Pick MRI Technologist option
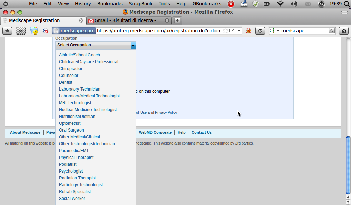351x205 pixels. 75,103
